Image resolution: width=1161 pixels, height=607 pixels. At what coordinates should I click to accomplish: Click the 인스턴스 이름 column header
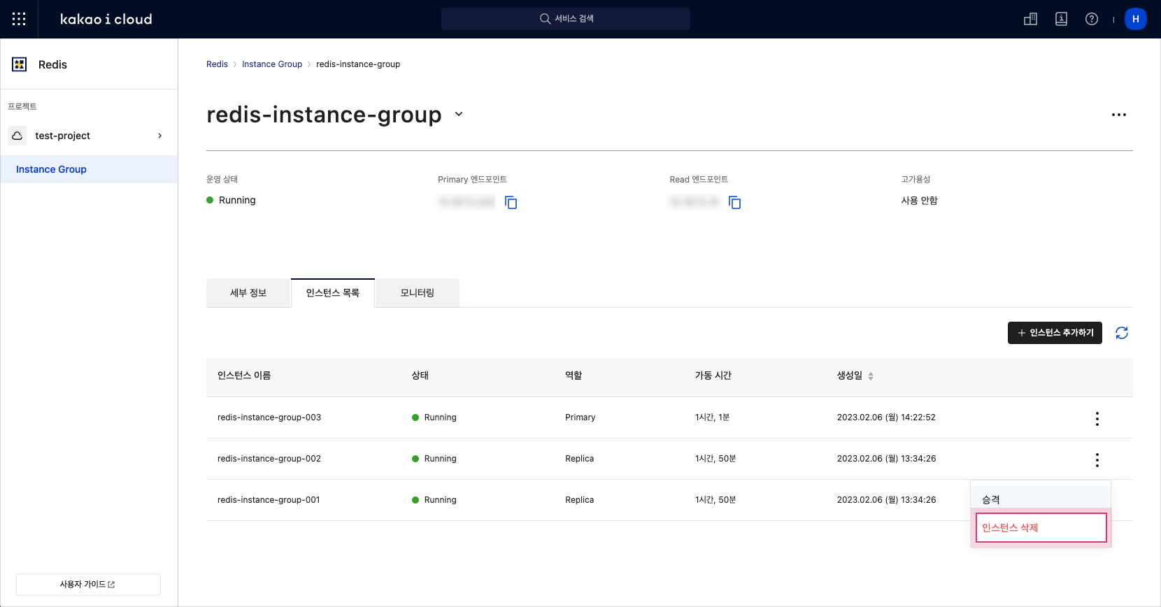(244, 376)
